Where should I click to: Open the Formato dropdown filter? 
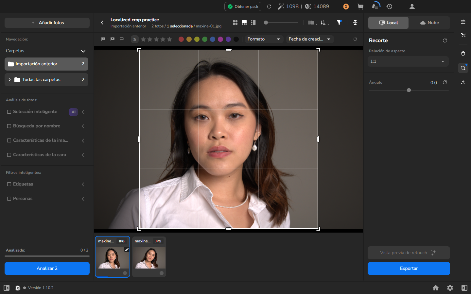click(264, 39)
